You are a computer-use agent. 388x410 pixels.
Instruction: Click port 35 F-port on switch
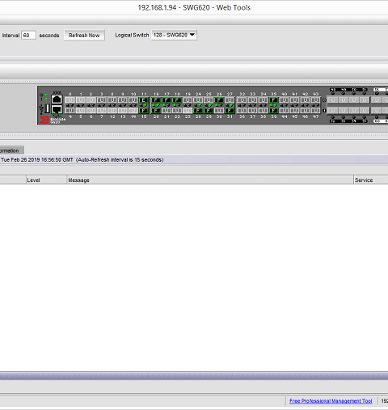(273, 100)
